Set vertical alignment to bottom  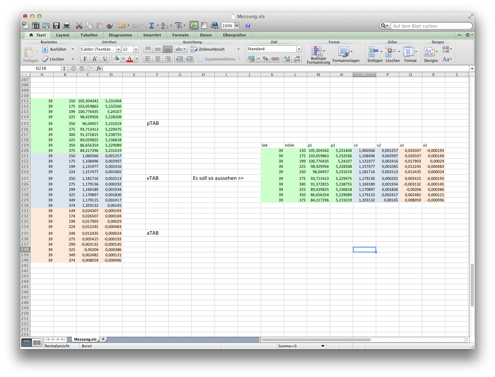pos(168,49)
